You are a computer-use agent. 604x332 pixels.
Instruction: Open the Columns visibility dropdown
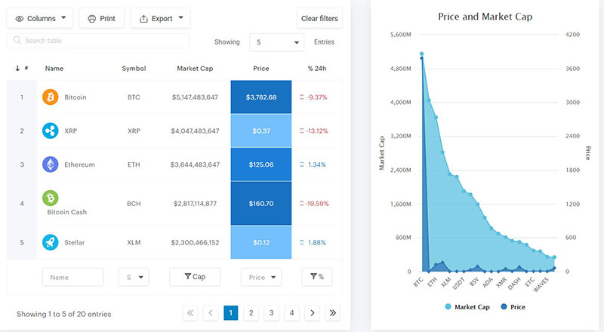pyautogui.click(x=40, y=19)
